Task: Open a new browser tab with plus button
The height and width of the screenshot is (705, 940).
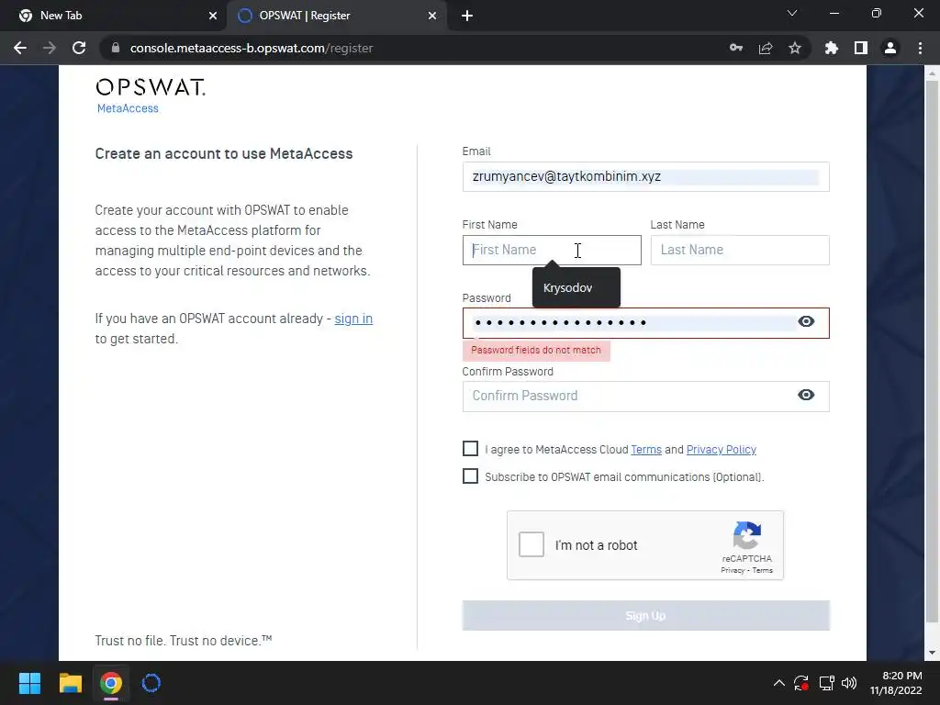Action: click(467, 16)
